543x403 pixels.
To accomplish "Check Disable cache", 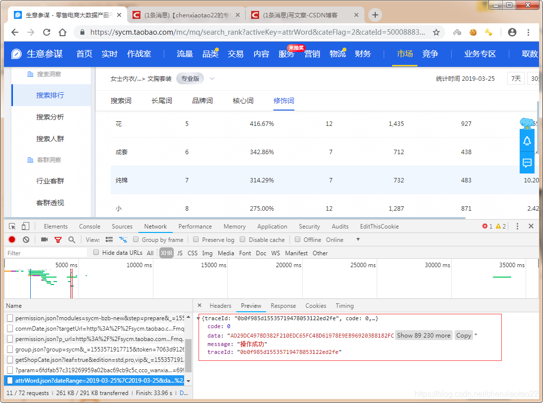I will click(x=243, y=239).
